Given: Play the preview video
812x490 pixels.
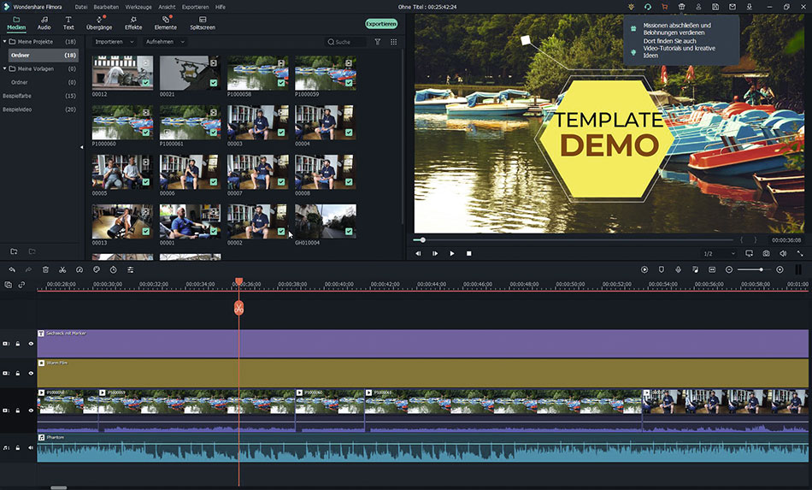Looking at the screenshot, I should click(451, 254).
